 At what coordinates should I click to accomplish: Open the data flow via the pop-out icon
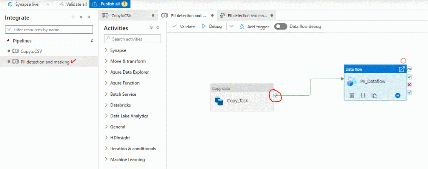click(x=402, y=69)
